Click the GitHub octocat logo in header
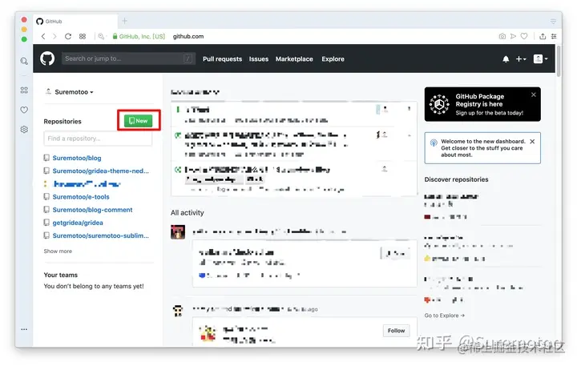Viewport: 577px width, 366px height. 47,58
